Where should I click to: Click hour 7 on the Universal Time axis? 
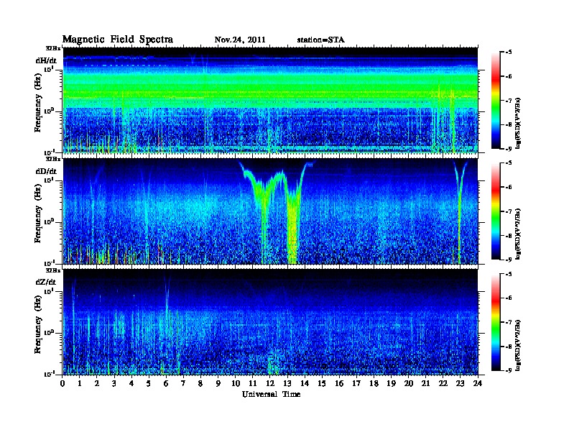pos(184,384)
